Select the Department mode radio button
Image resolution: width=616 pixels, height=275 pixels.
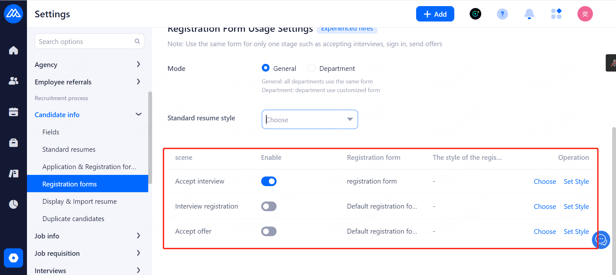click(311, 68)
